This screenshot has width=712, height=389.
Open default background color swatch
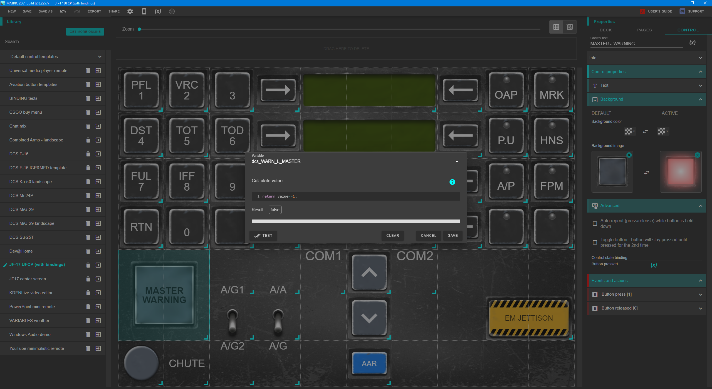[630, 131]
